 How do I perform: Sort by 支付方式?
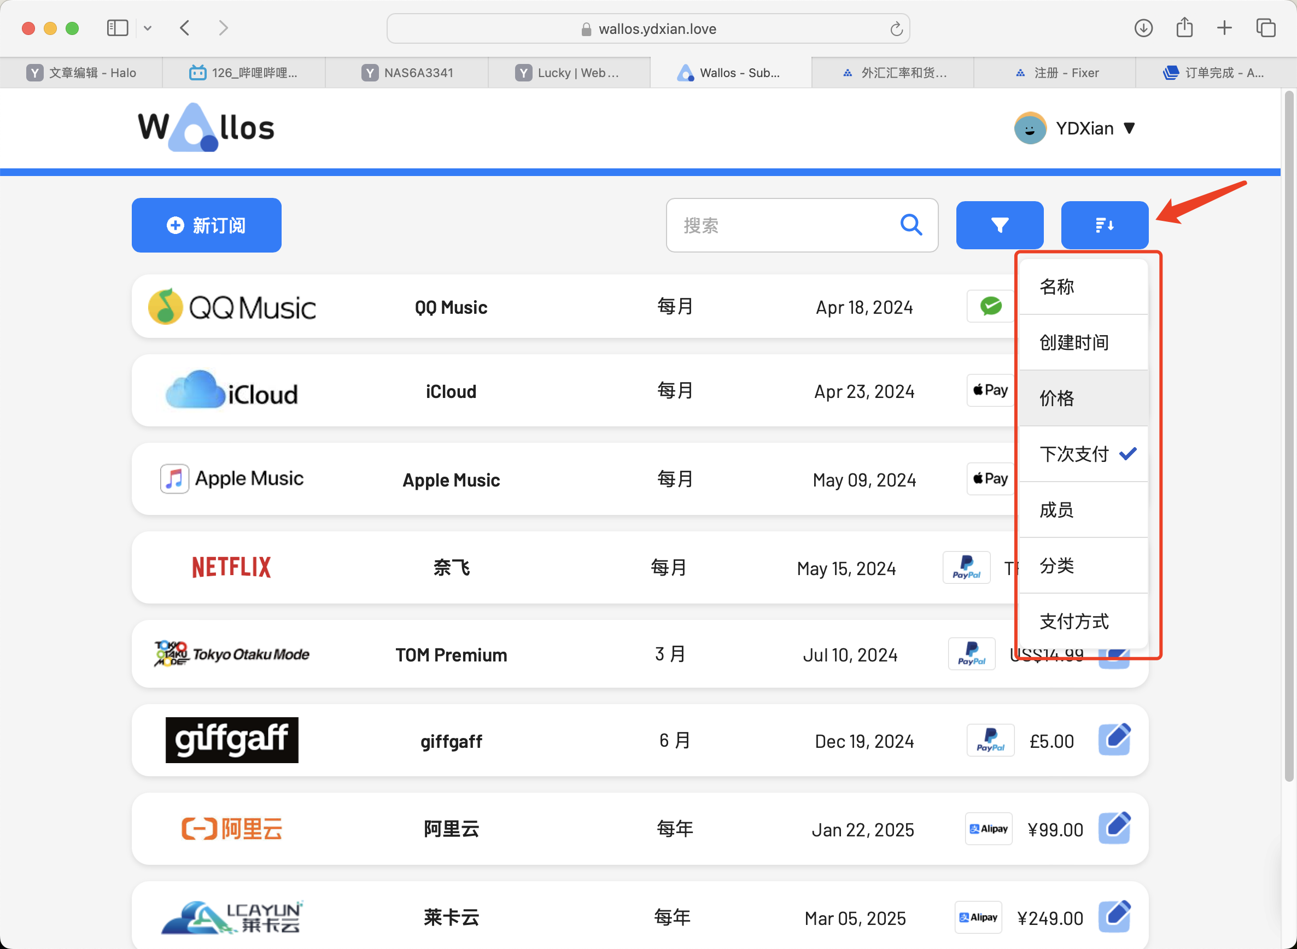tap(1083, 621)
